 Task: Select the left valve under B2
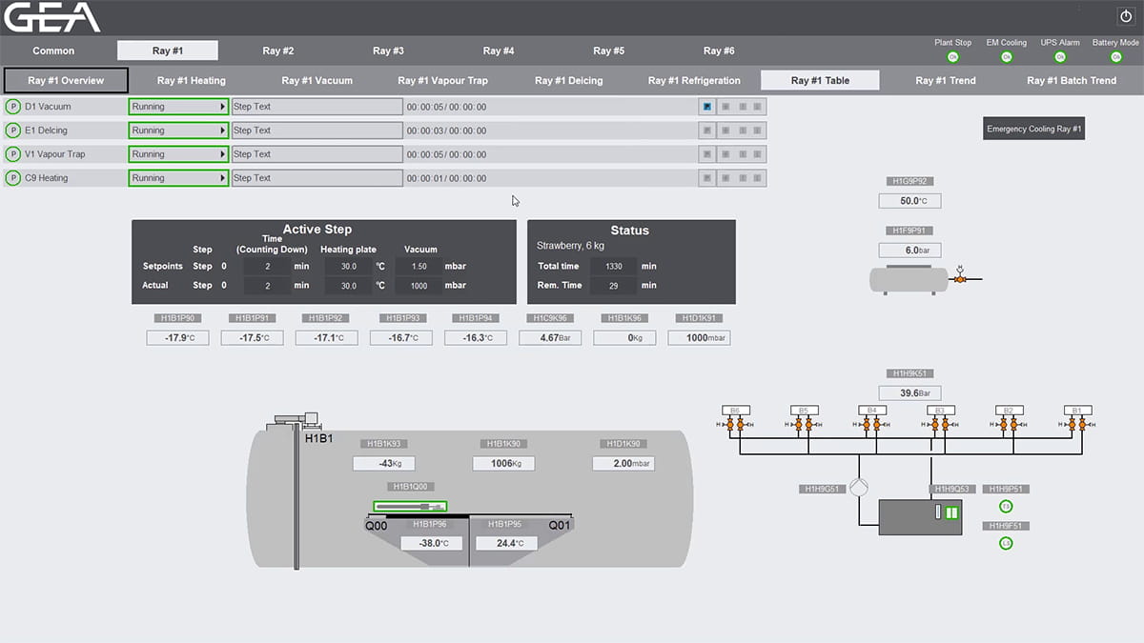[1003, 424]
